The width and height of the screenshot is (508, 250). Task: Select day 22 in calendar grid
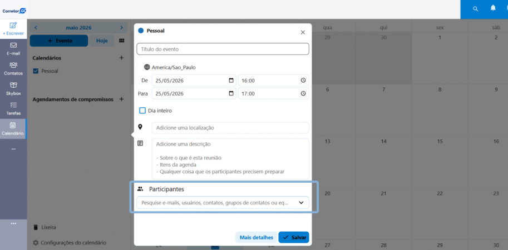[440, 193]
